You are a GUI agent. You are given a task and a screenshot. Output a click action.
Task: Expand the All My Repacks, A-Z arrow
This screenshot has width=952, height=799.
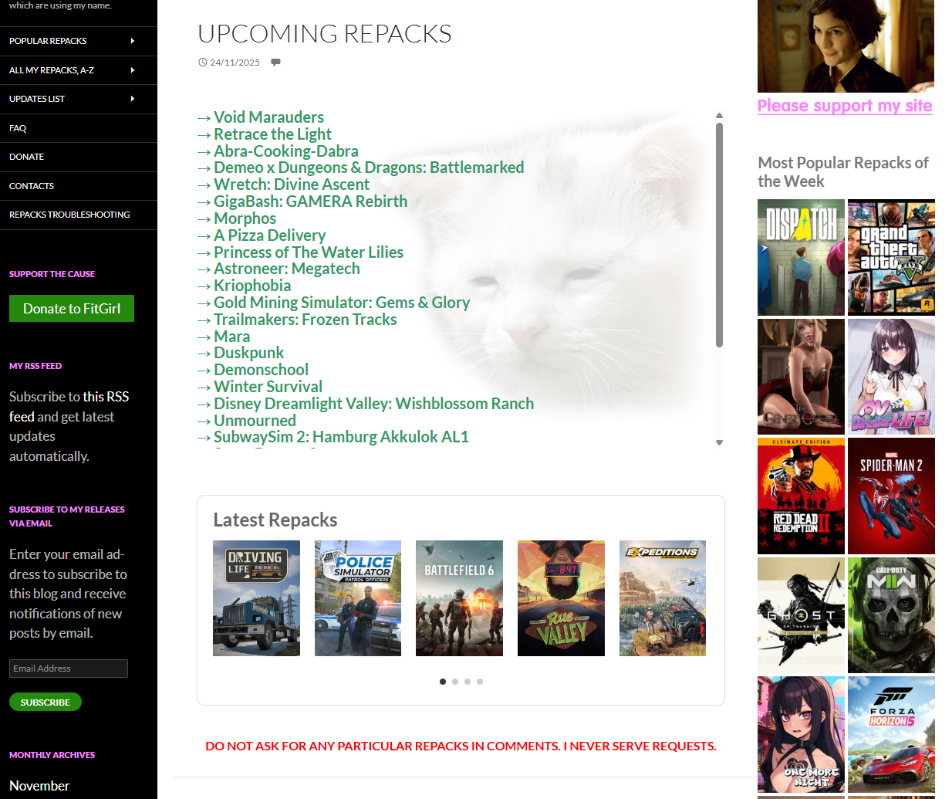click(133, 70)
